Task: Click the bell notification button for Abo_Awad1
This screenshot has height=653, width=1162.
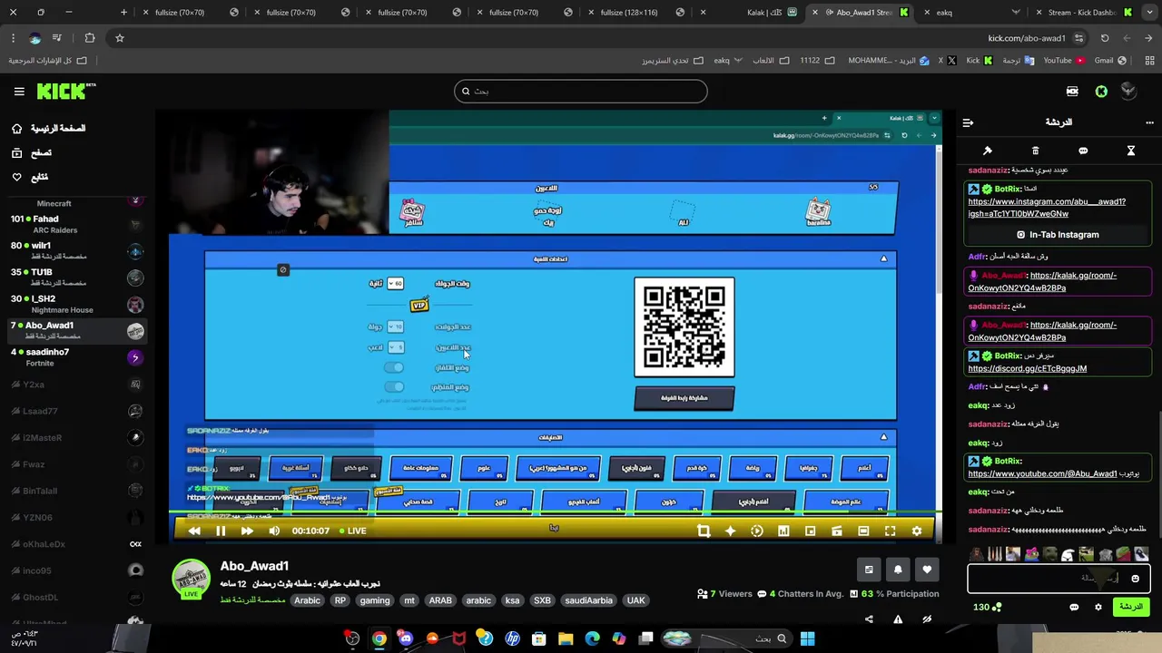Action: [x=898, y=570]
